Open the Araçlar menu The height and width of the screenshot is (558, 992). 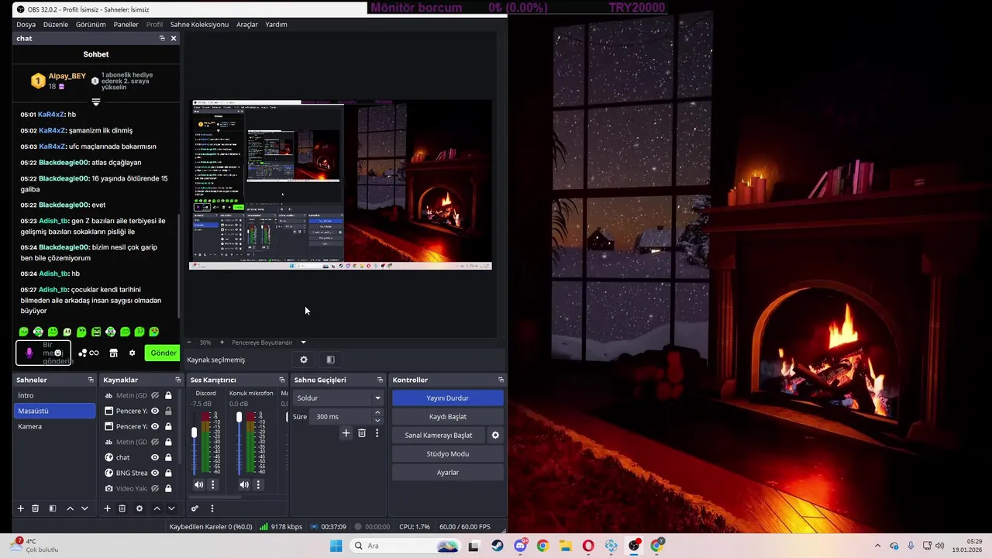(x=247, y=24)
